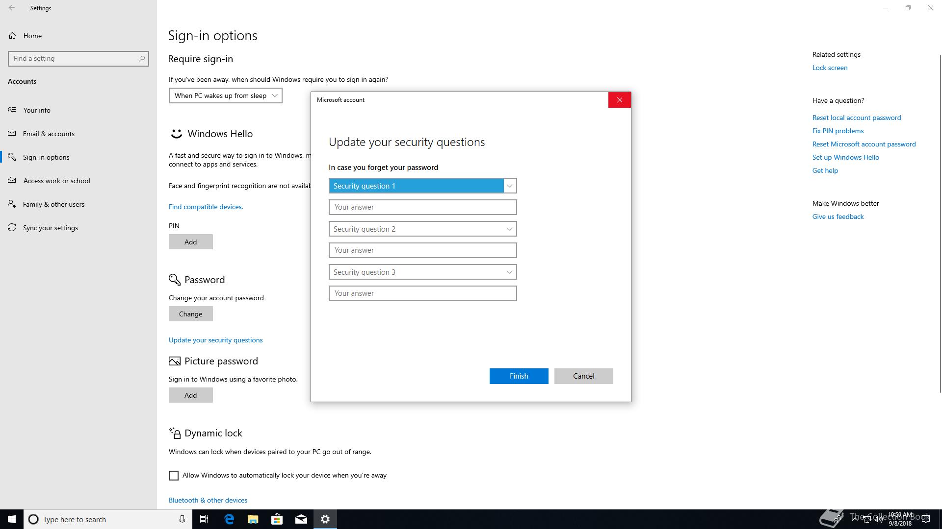Viewport: 942px width, 529px height.
Task: Click the Cortana circle icon
Action: [x=33, y=519]
